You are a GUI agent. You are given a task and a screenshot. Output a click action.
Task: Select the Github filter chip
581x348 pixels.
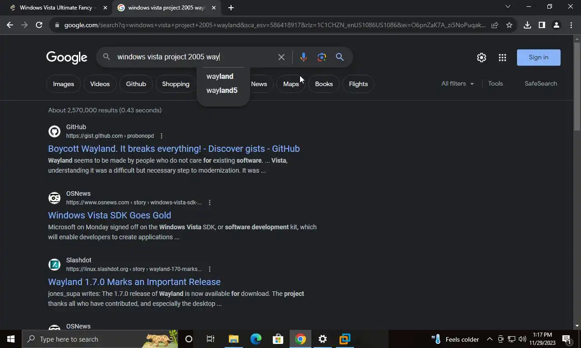136,84
